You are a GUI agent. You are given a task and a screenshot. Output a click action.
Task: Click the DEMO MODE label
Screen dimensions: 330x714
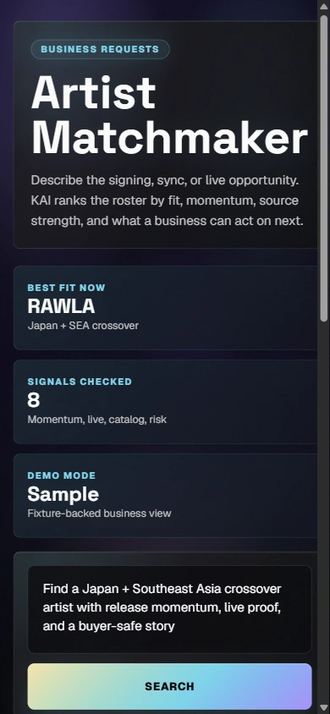pos(62,475)
